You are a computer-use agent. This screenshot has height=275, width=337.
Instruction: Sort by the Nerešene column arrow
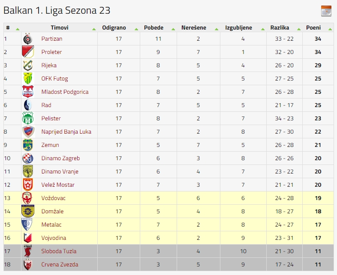click(x=217, y=29)
